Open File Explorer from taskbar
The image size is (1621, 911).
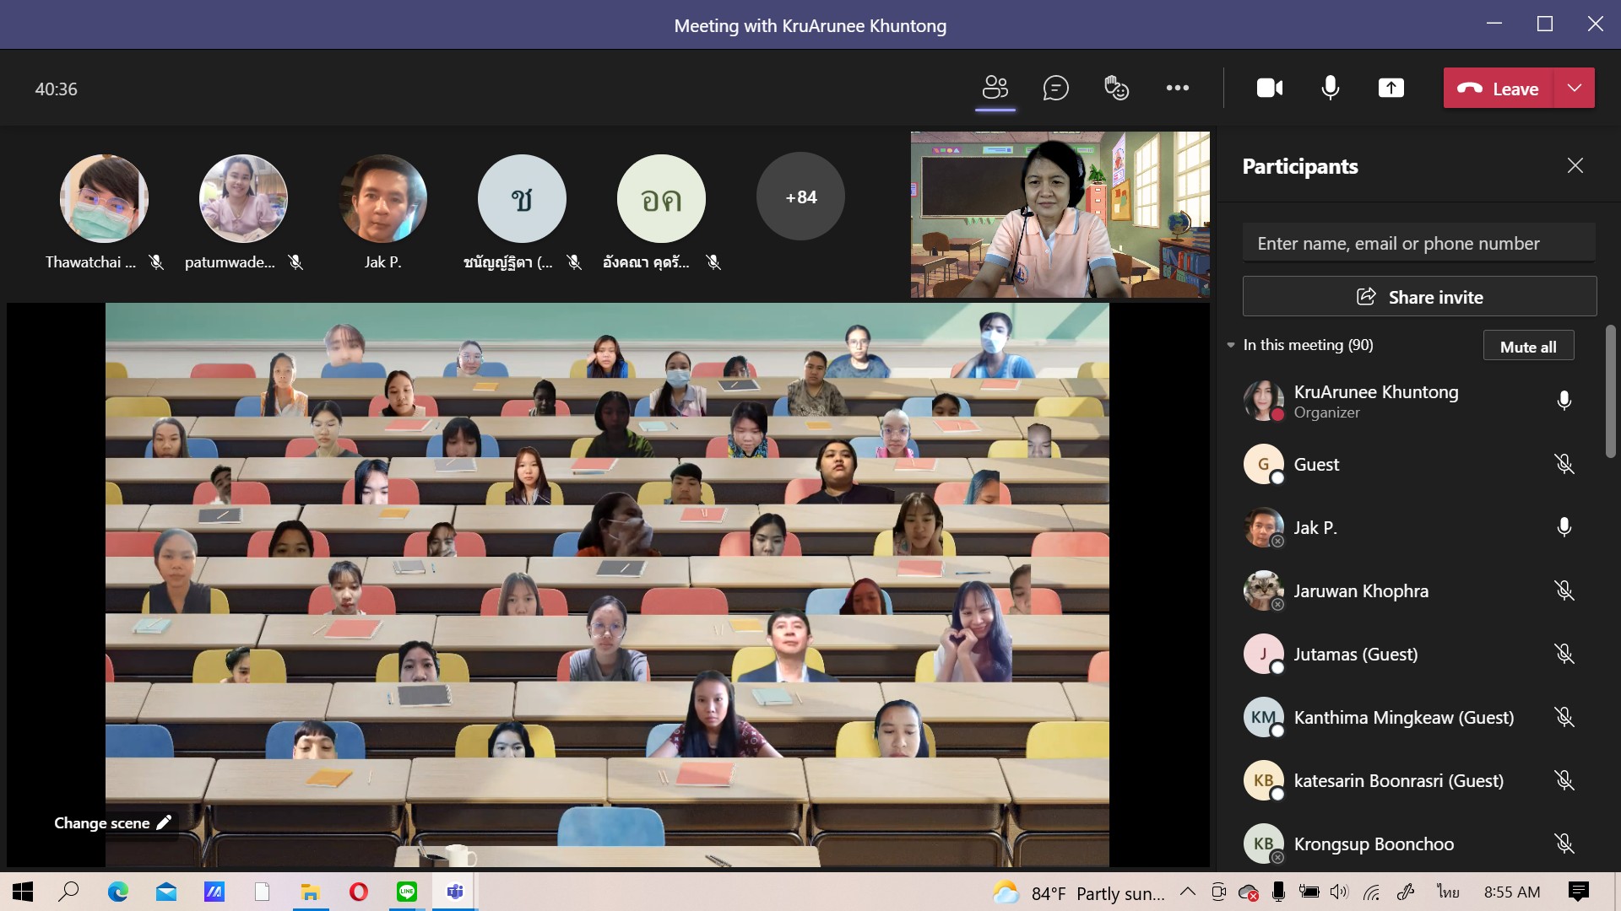310,892
